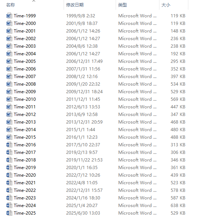Viewport: 197px width, 224px height.
Task: Select the Time-2003 document icon
Action: [x=9, y=46]
